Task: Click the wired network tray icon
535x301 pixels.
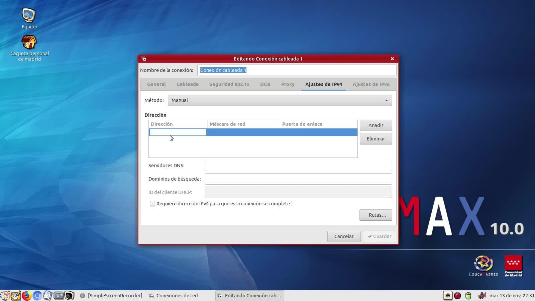Action: pyautogui.click(x=447, y=296)
